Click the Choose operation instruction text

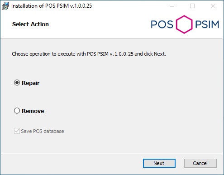coord(89,54)
